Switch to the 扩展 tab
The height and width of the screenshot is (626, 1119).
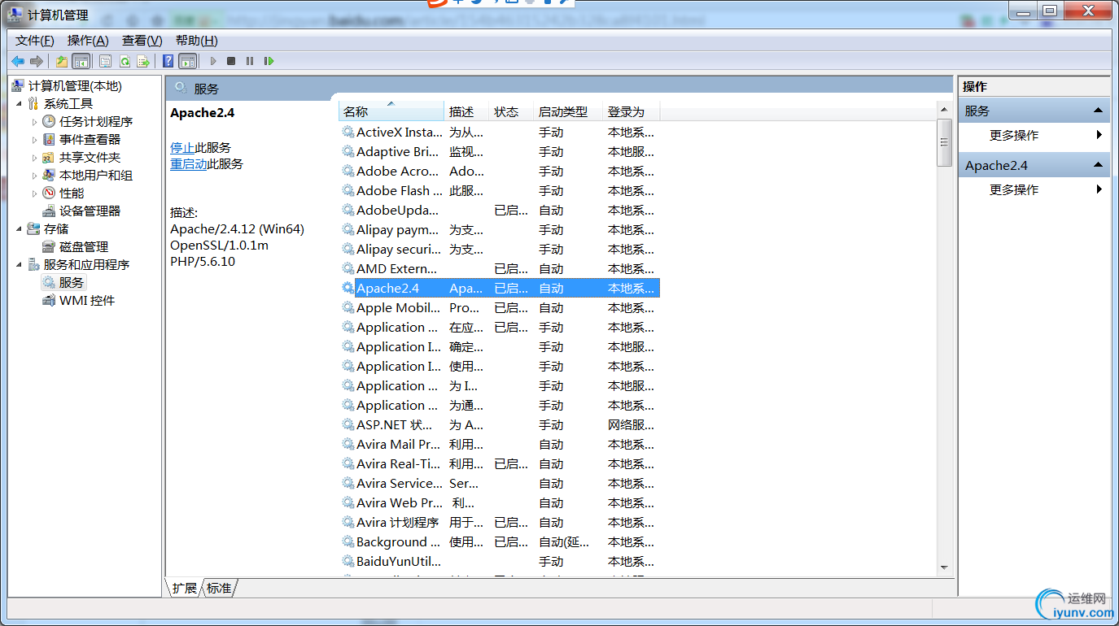click(184, 588)
